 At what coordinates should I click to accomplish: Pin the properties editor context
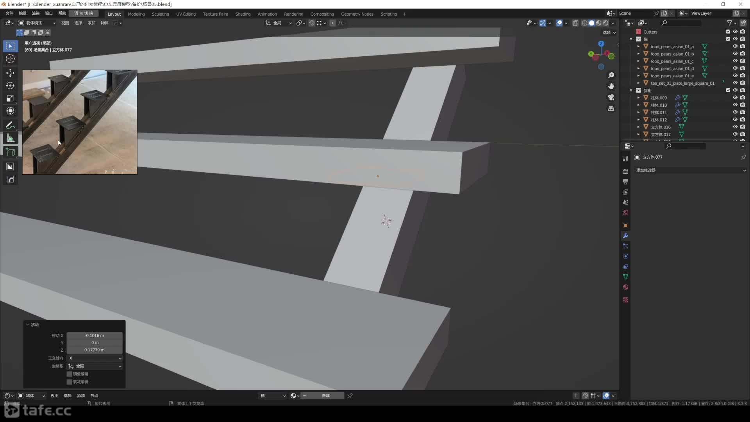point(743,157)
